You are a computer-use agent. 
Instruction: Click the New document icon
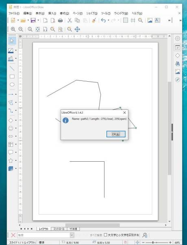(13, 20)
